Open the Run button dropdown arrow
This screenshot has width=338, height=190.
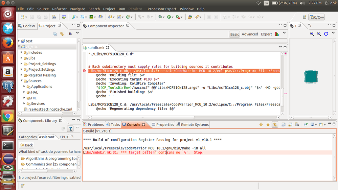point(173,17)
